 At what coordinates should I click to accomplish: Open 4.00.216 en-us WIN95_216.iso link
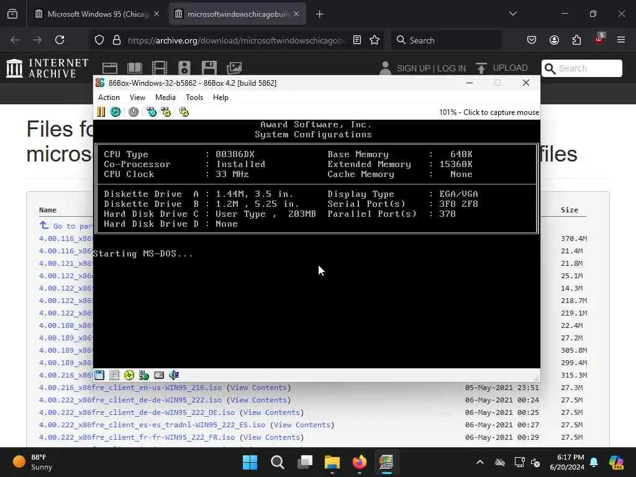click(130, 388)
